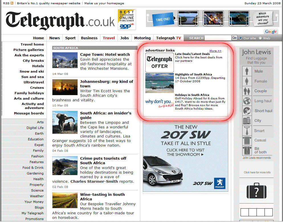
Task: Open the Motoring navigation tab
Action: (142, 38)
